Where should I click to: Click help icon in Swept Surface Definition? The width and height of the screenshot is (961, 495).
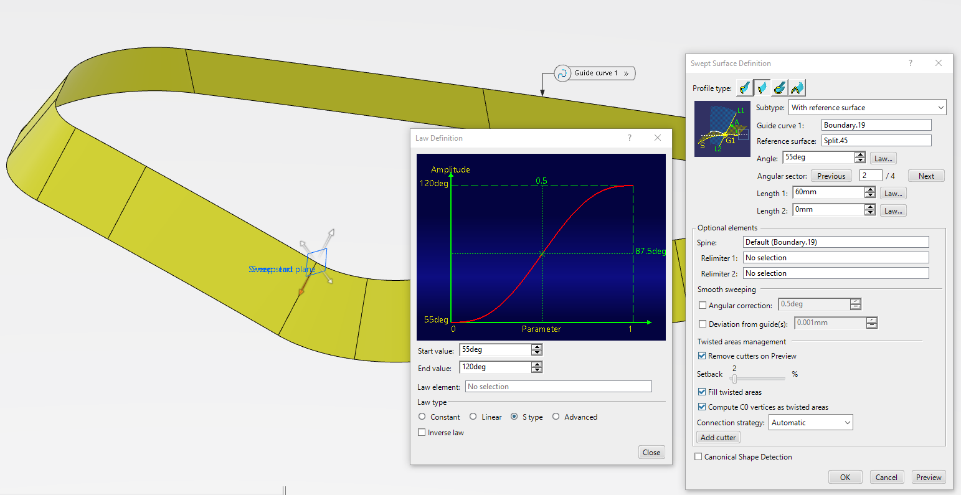[910, 63]
